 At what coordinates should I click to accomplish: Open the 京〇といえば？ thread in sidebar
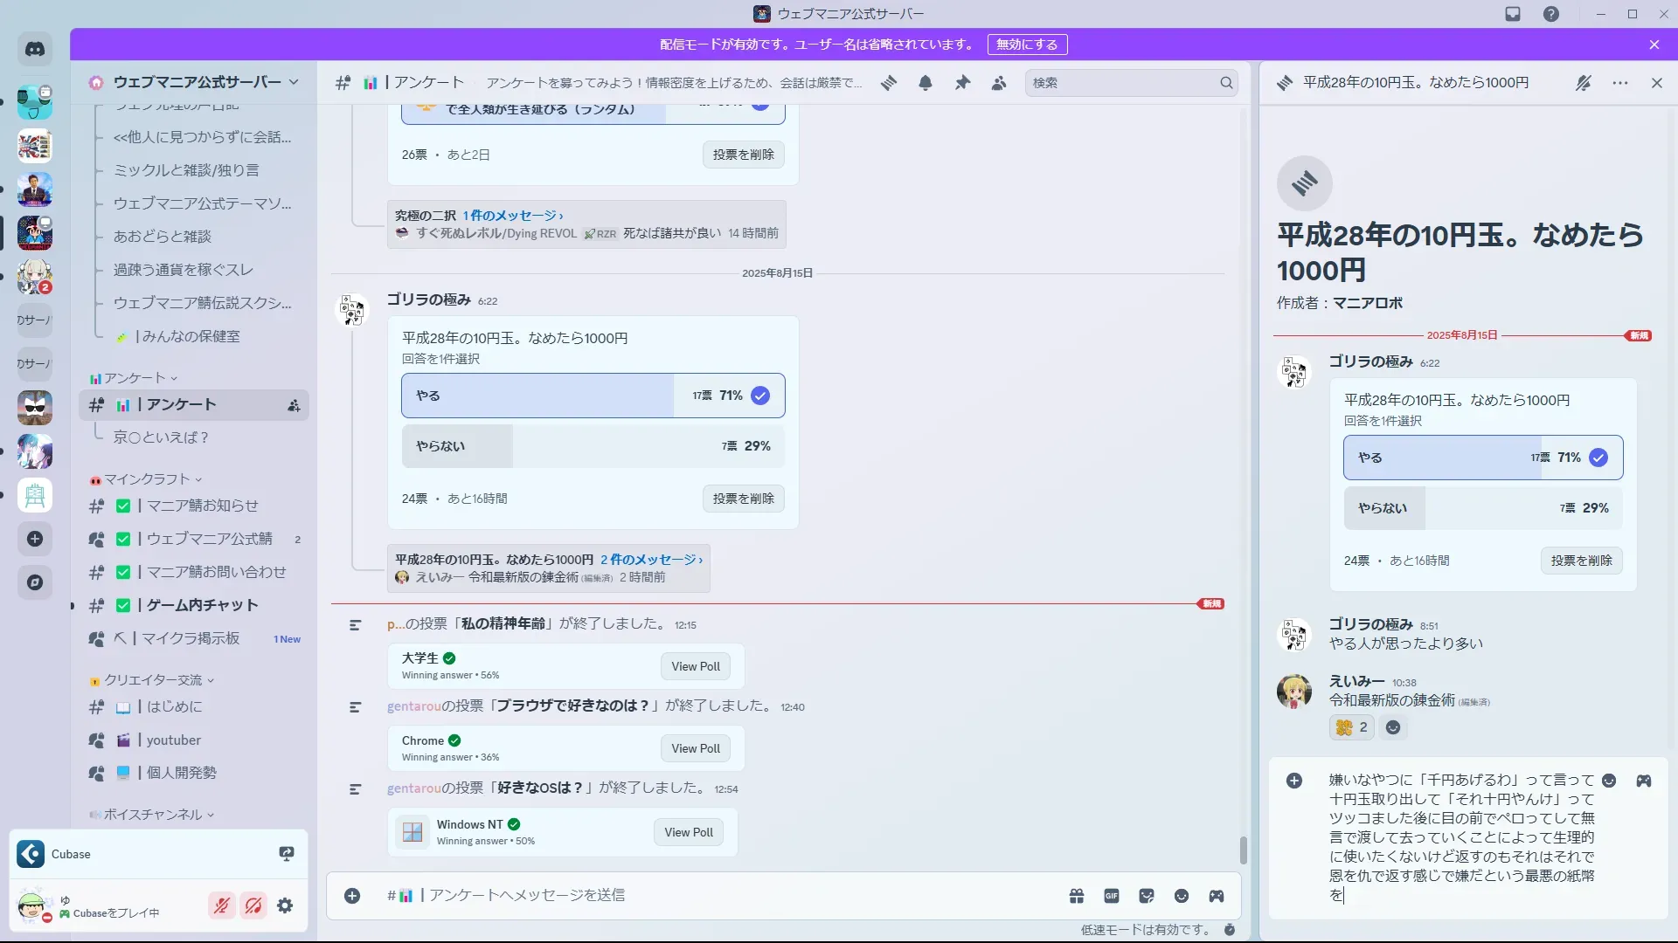[161, 437]
